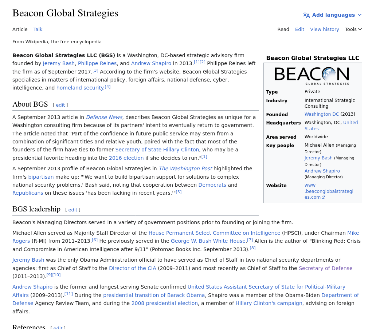Open the Department of Defense link
This screenshot has width=376, height=329.
click(340, 295)
